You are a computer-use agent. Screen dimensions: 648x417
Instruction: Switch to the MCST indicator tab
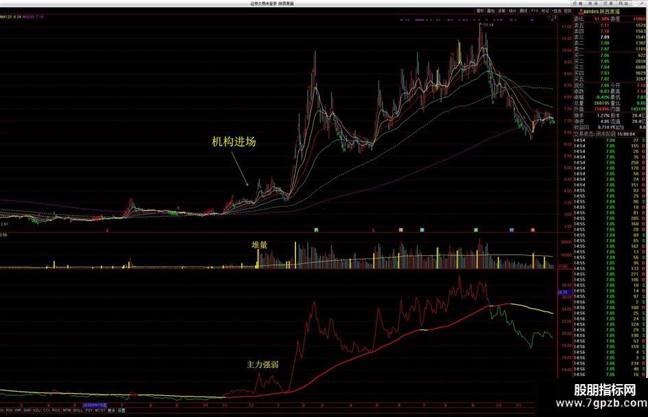click(x=100, y=410)
